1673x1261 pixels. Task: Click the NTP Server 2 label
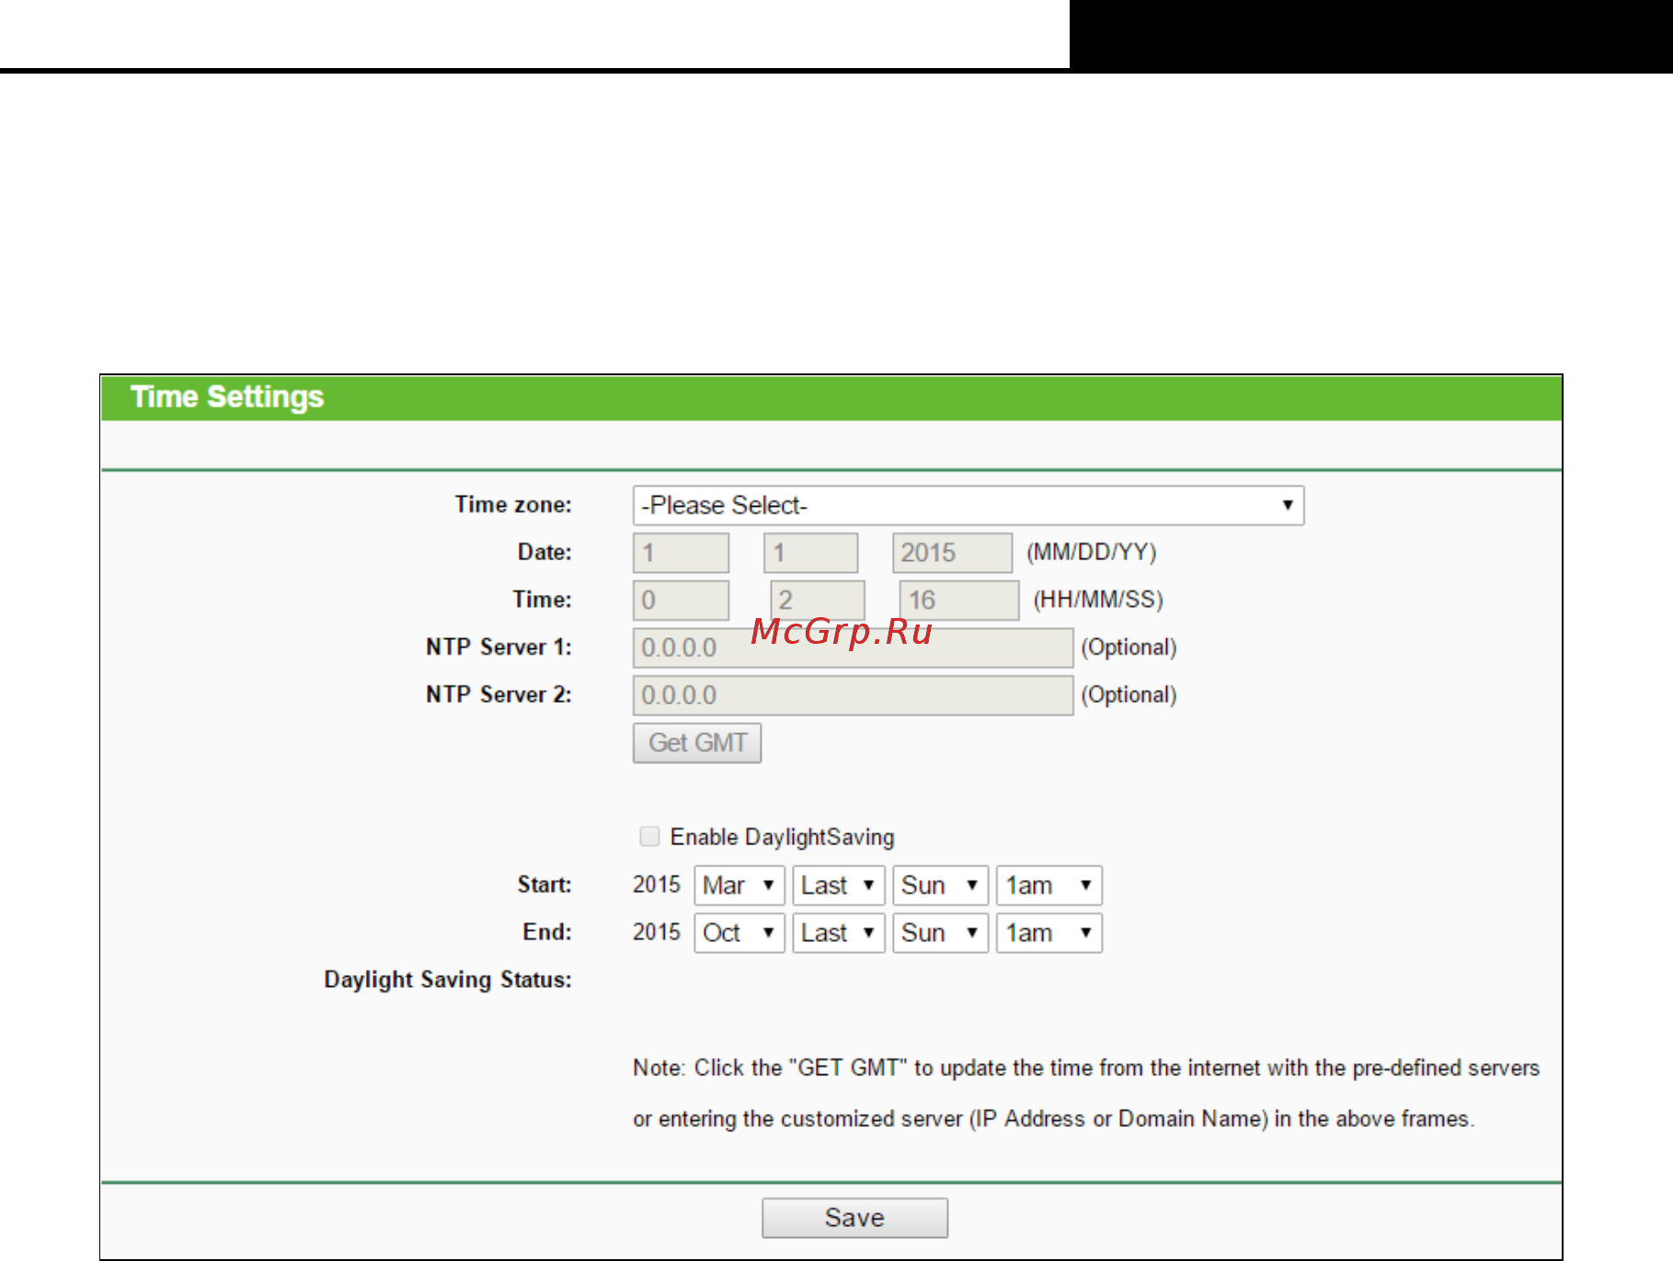498,694
